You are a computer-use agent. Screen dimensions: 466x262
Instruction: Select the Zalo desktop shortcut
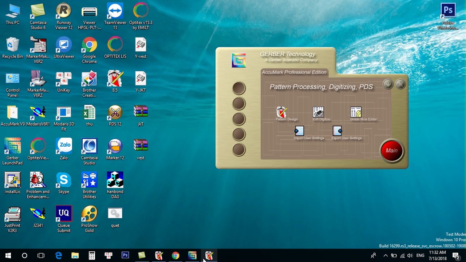coord(64,149)
